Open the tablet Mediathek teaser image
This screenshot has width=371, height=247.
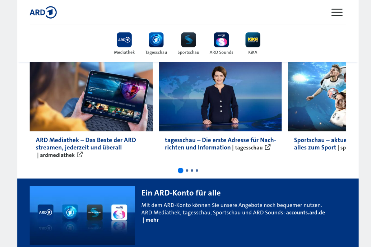point(91,97)
